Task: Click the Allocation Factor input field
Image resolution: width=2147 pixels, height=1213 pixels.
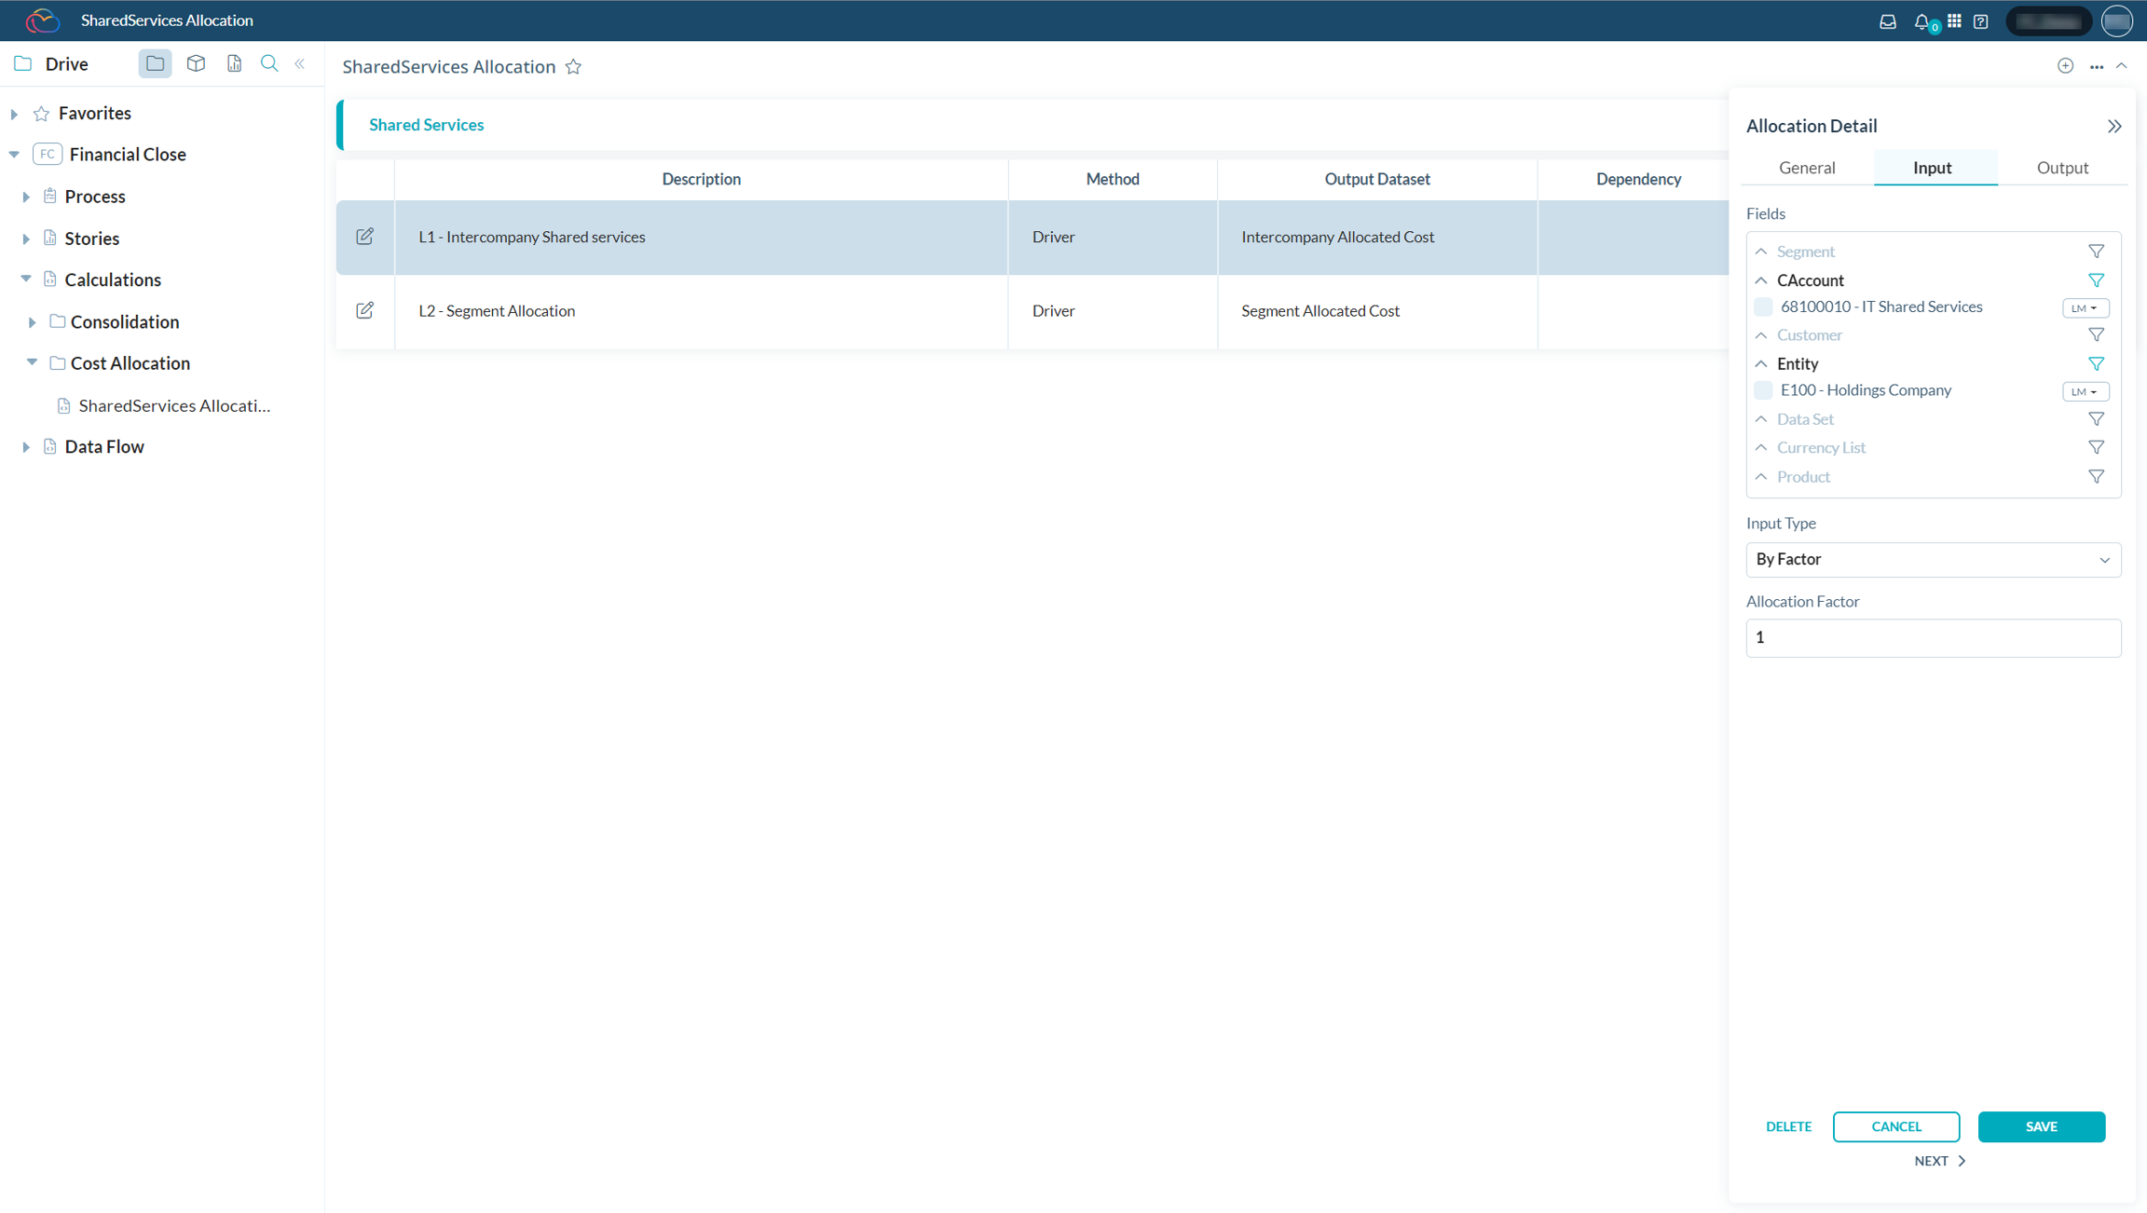Action: 1933,638
